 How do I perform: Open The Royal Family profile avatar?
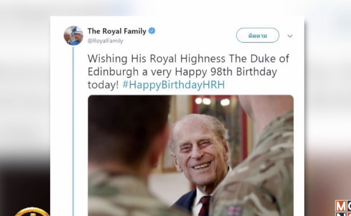(x=73, y=35)
